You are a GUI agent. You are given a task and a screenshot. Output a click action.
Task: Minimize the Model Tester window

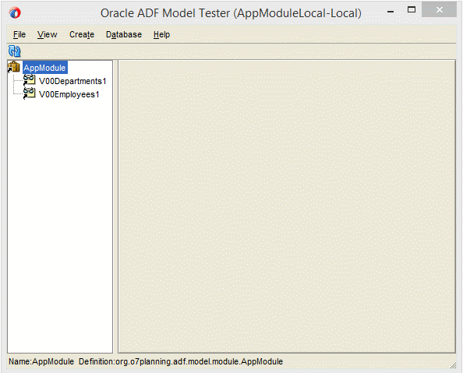(x=391, y=12)
